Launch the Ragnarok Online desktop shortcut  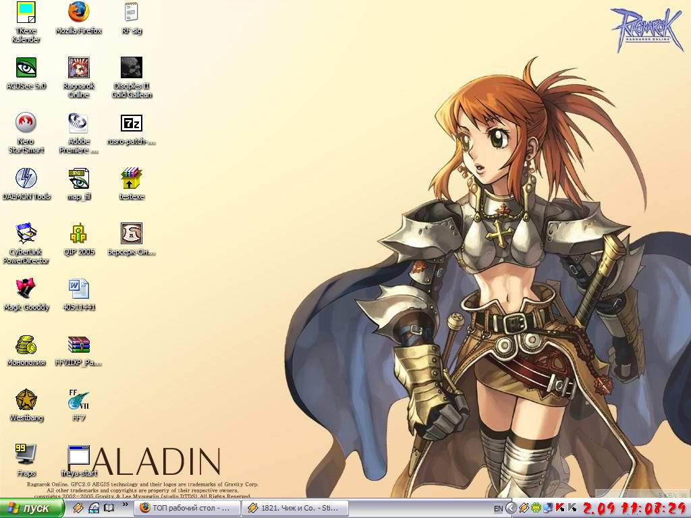pyautogui.click(x=79, y=78)
